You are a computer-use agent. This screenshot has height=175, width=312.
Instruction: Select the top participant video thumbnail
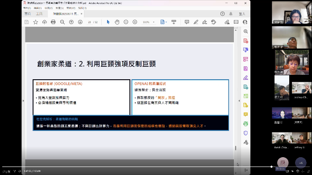click(292, 12)
